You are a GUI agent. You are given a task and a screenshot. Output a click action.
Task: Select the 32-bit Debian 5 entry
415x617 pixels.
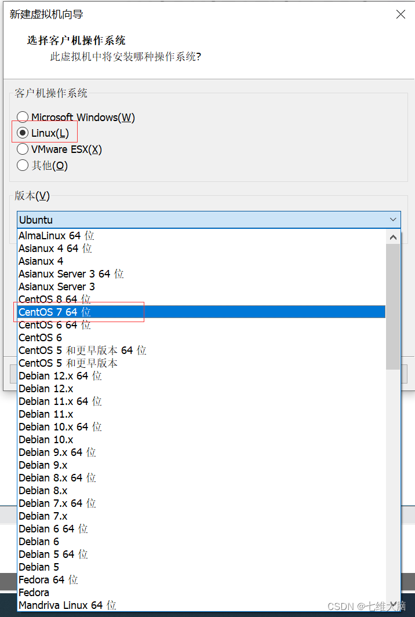pyautogui.click(x=202, y=567)
